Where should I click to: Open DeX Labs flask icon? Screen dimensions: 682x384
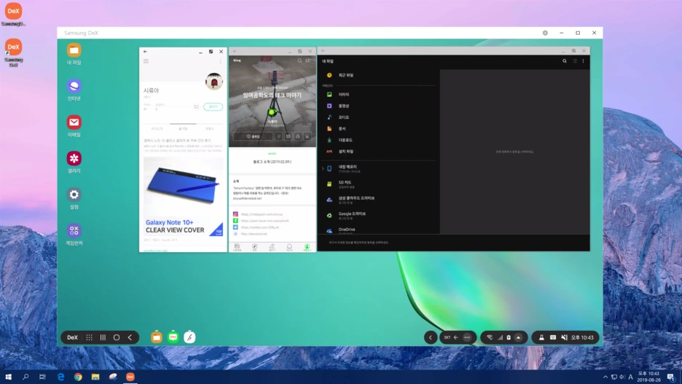[x=541, y=337]
